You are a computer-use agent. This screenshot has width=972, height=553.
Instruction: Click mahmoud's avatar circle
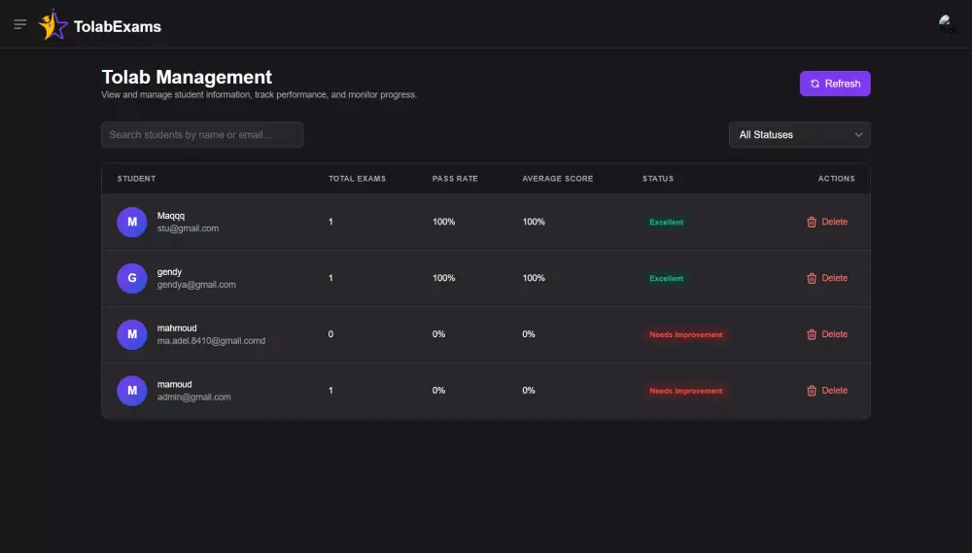tap(132, 335)
